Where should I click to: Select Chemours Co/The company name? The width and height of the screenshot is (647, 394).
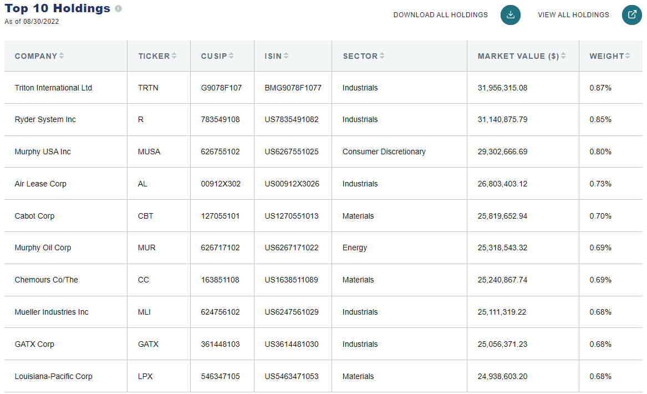pos(46,280)
